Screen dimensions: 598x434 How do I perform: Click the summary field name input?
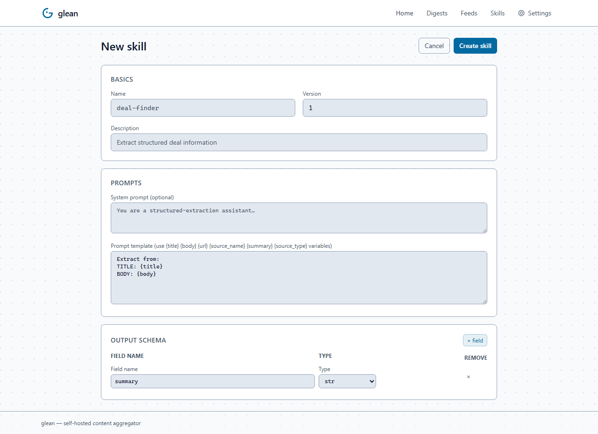click(x=213, y=381)
